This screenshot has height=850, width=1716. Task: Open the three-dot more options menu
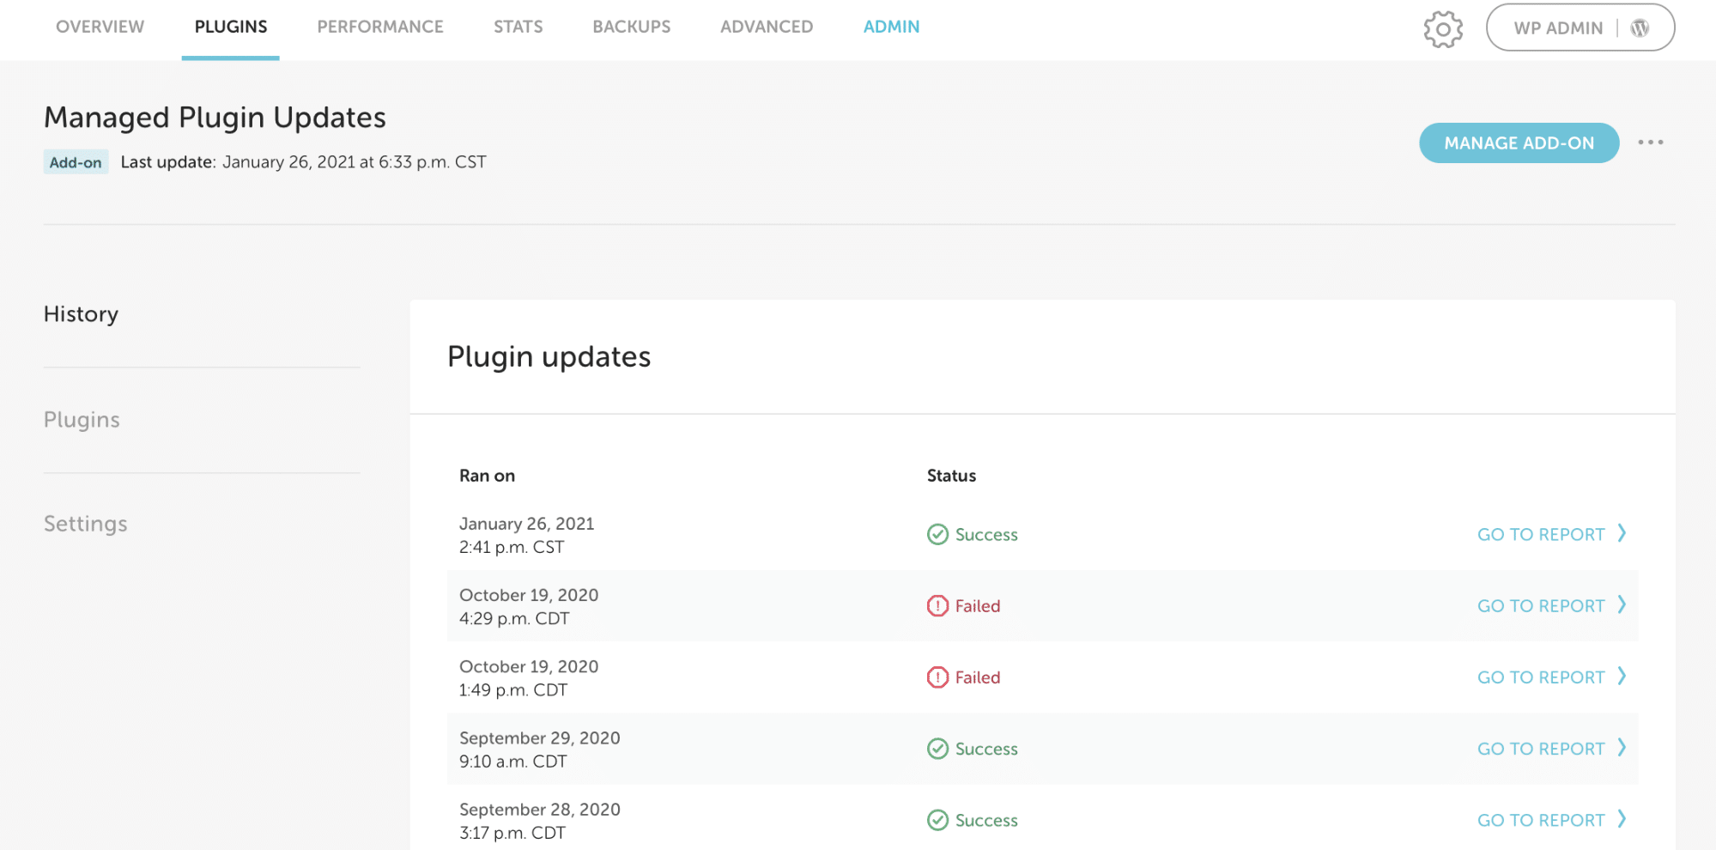tap(1650, 143)
